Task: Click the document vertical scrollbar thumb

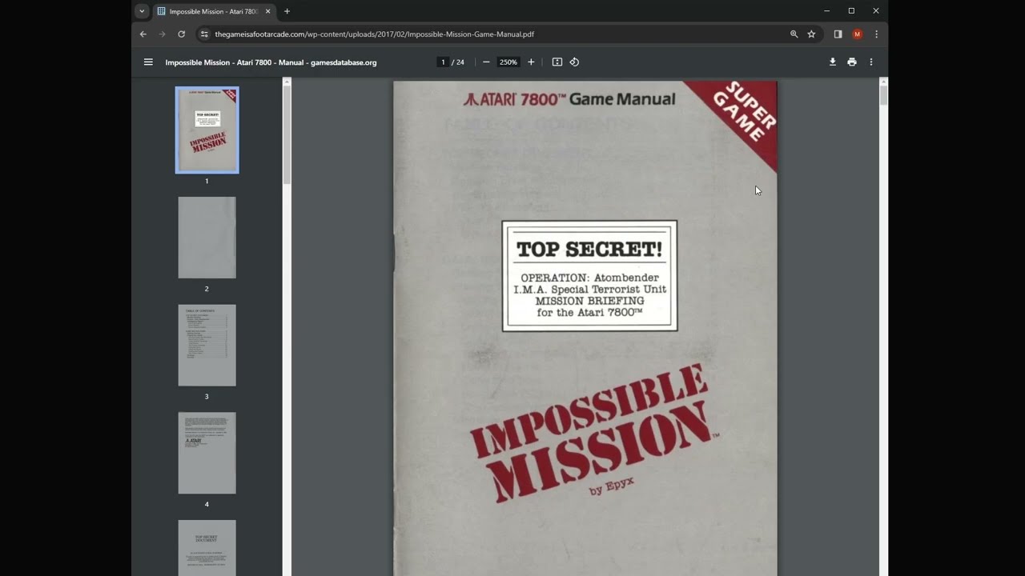Action: (x=884, y=95)
